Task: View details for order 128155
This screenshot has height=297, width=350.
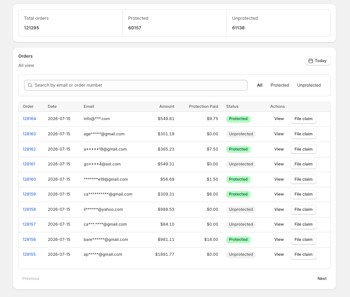Action: pyautogui.click(x=279, y=254)
